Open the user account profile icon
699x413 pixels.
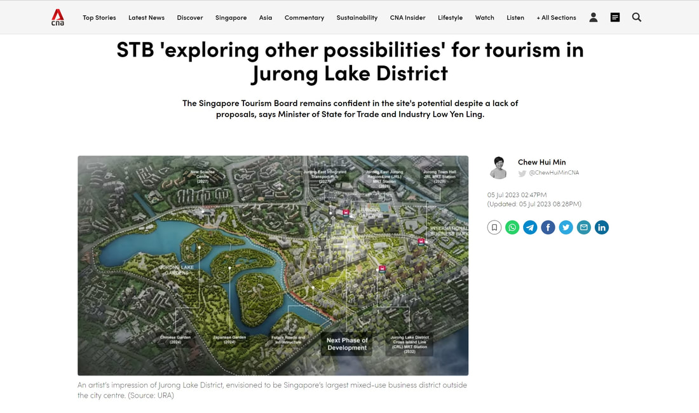tap(594, 17)
